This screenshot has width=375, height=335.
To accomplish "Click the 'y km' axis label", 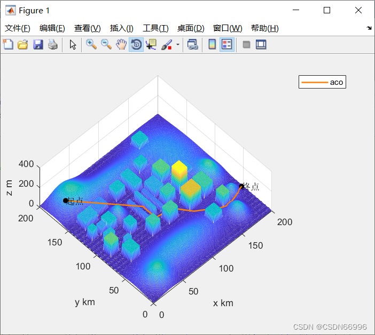I will [x=85, y=302].
